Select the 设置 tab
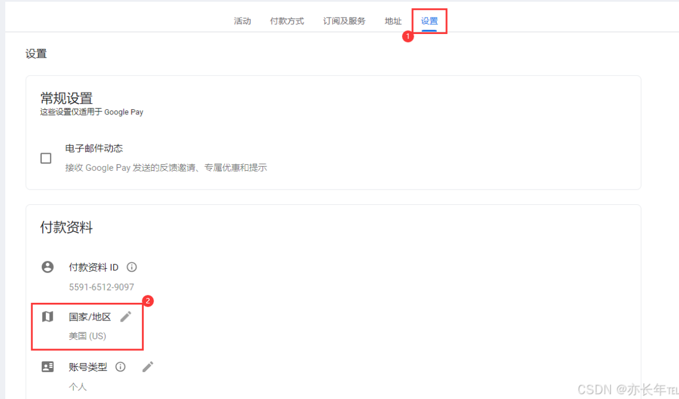Viewport: 679px width, 399px height. (x=429, y=21)
